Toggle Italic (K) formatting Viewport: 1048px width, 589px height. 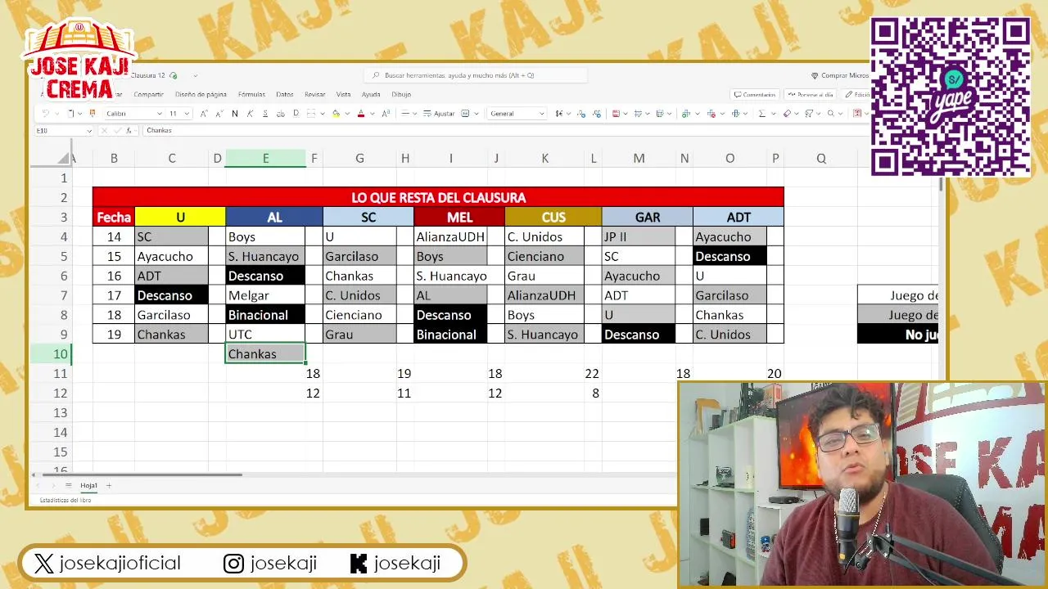click(x=250, y=114)
